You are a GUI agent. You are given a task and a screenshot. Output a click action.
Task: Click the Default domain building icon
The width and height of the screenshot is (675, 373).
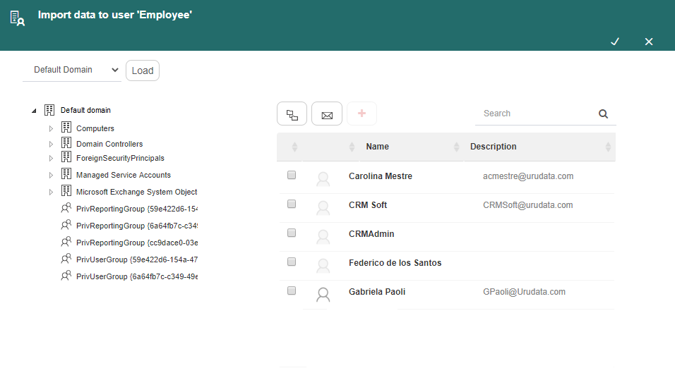(x=49, y=110)
